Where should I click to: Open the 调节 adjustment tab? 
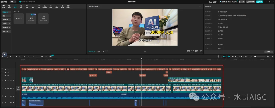pyautogui.click(x=57, y=6)
